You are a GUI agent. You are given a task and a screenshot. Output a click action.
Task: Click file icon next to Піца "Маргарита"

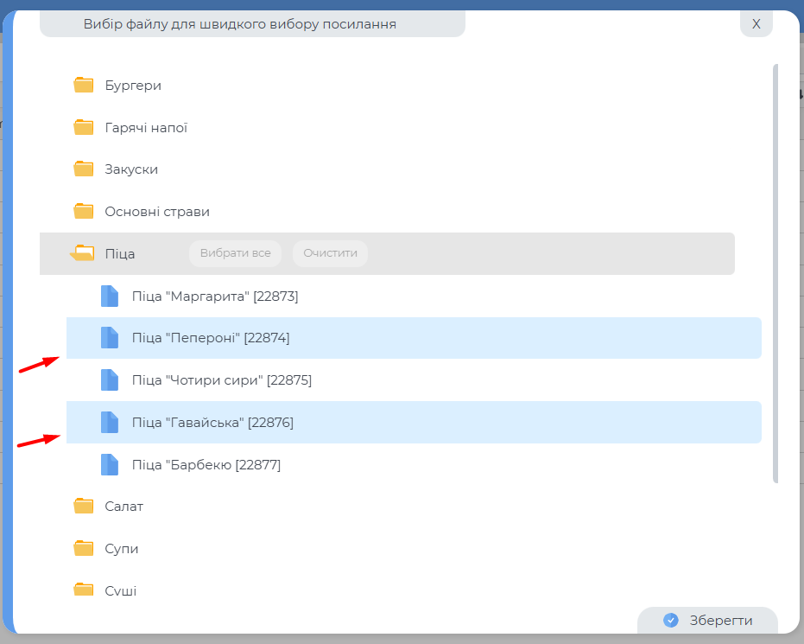click(x=110, y=296)
